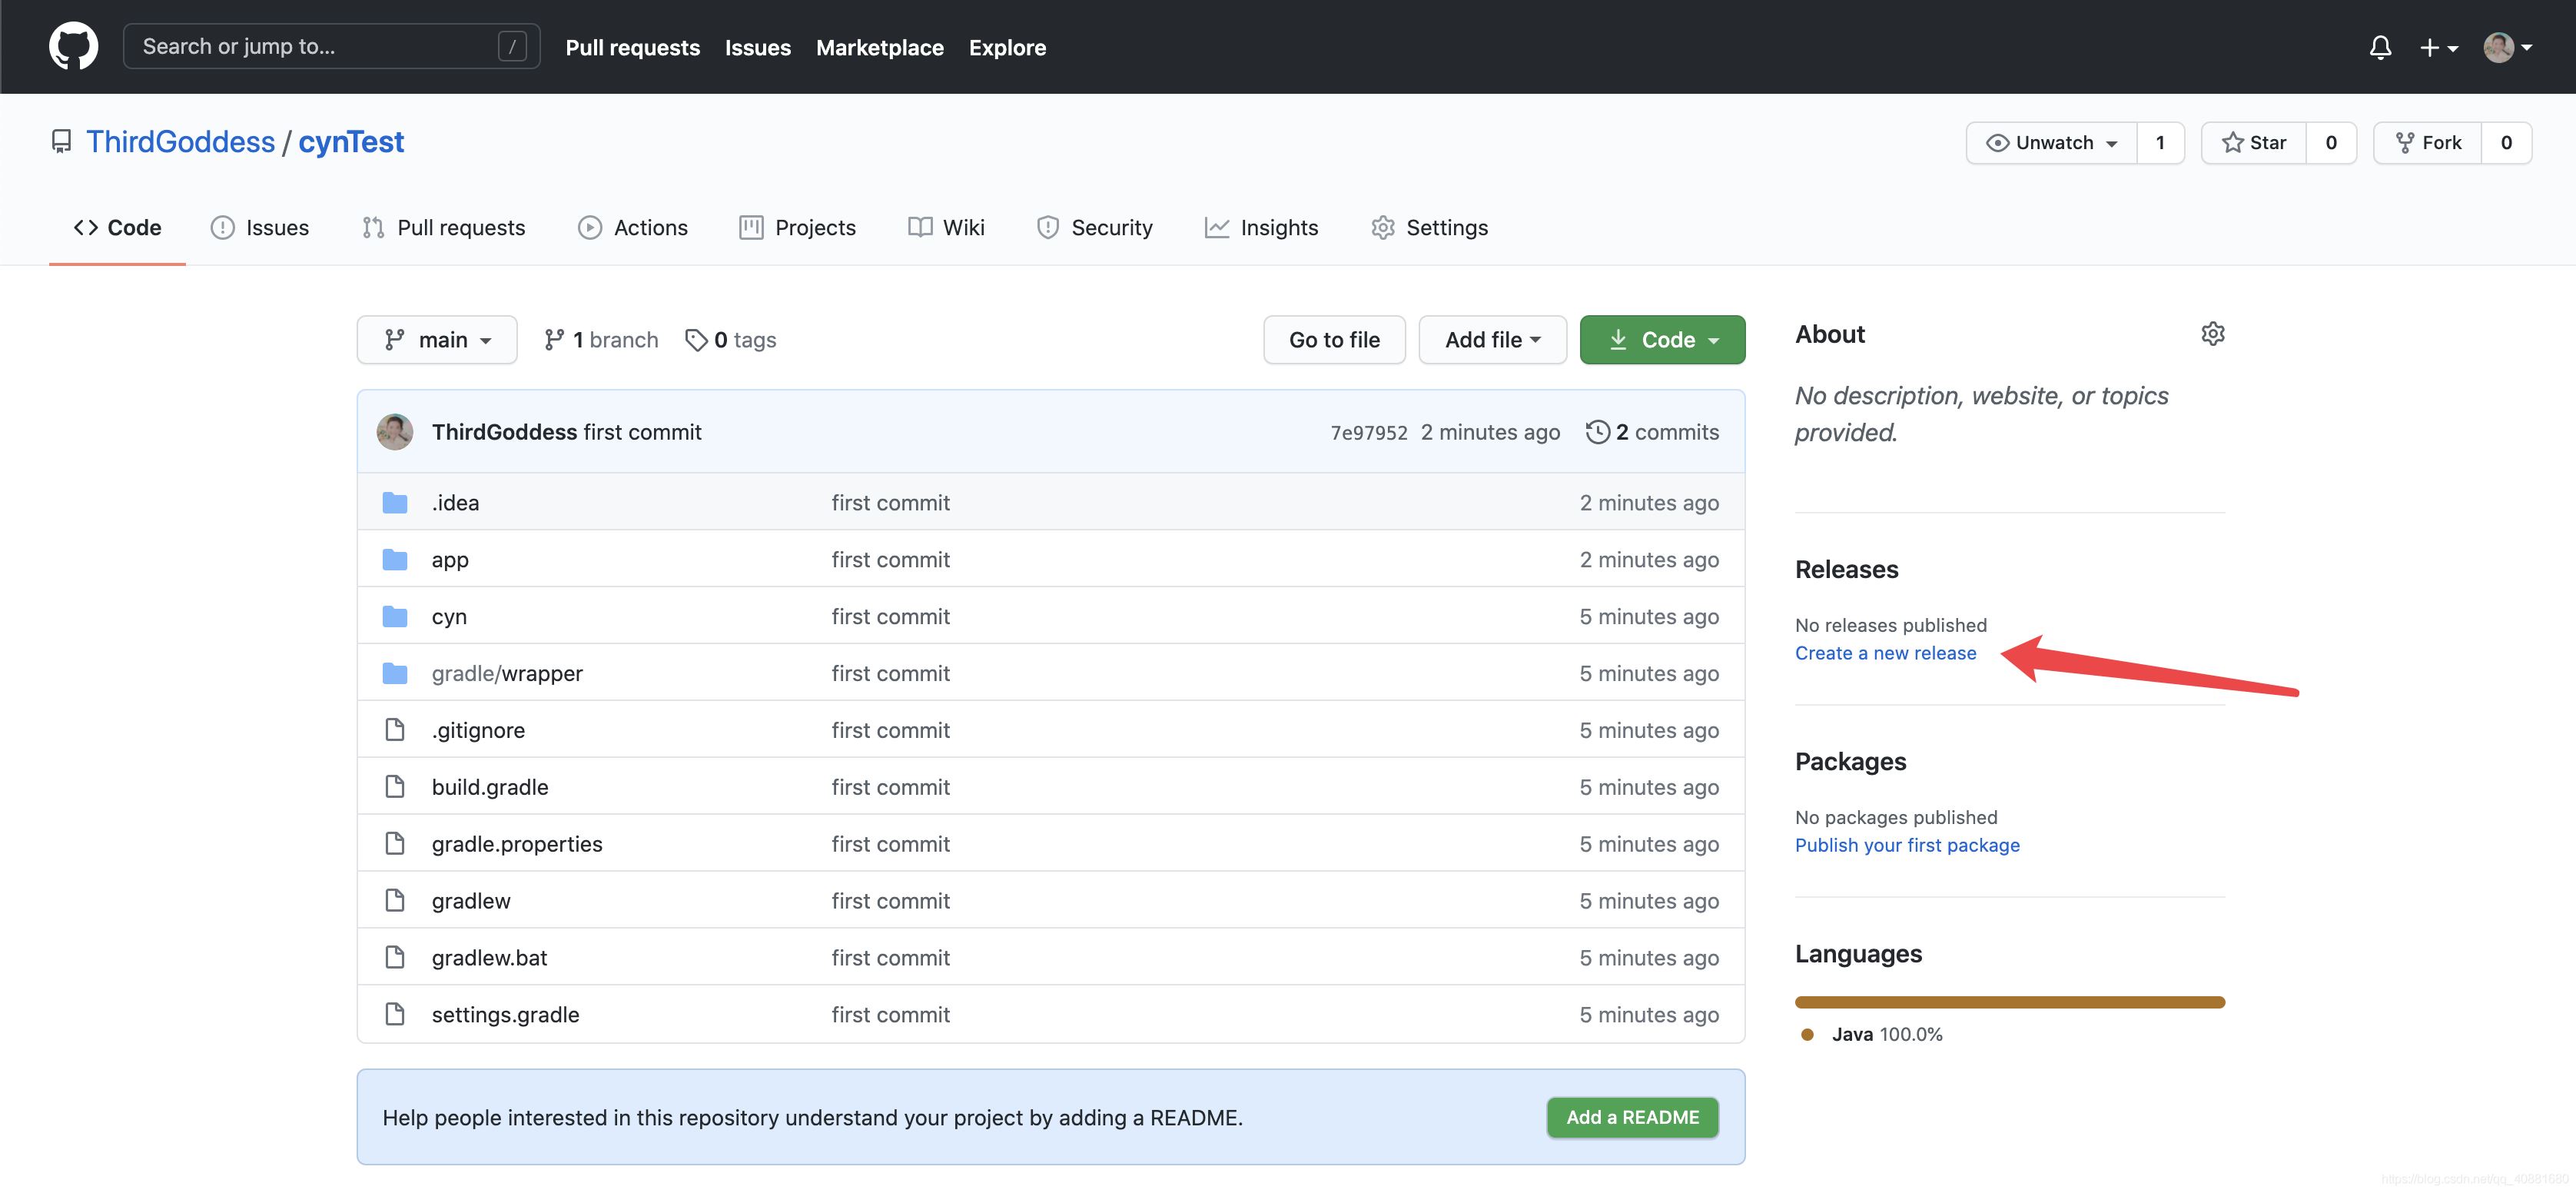This screenshot has width=2576, height=1193.
Task: Click the Insights tab icon
Action: pos(1214,227)
